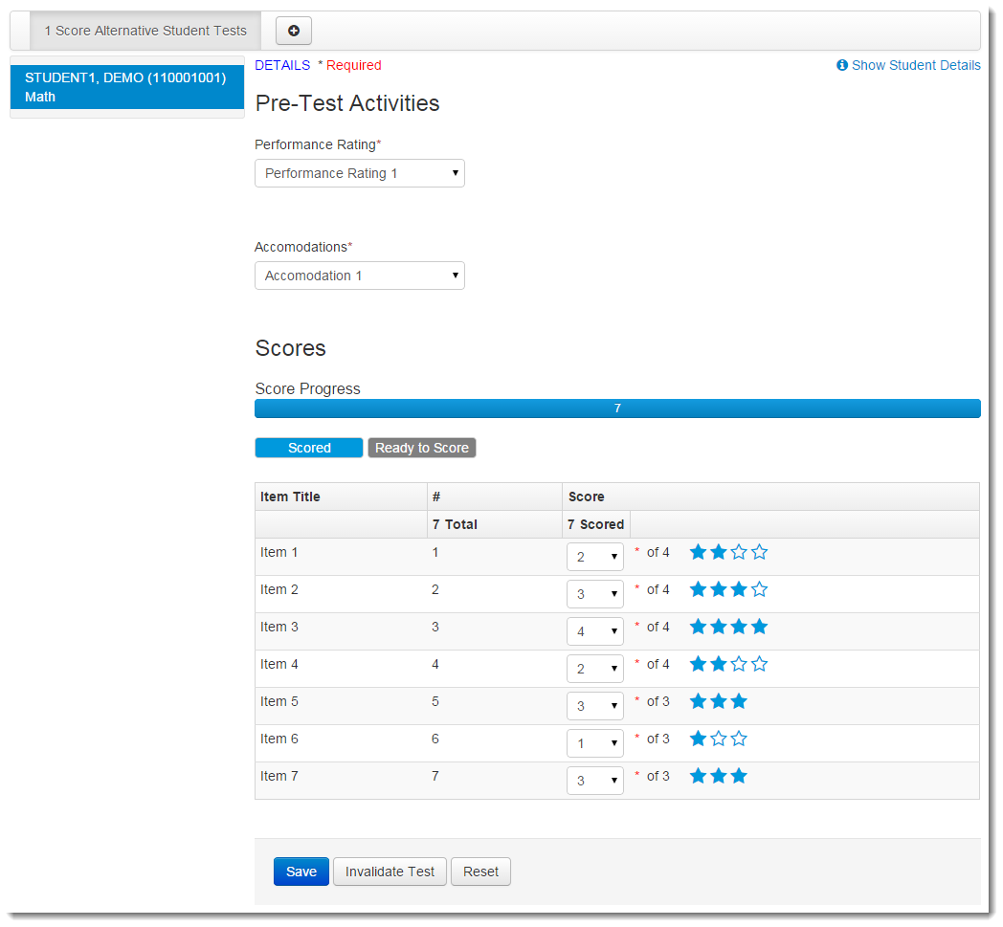Select the third star for Item 1
The height and width of the screenshot is (927, 1003).
click(x=739, y=551)
